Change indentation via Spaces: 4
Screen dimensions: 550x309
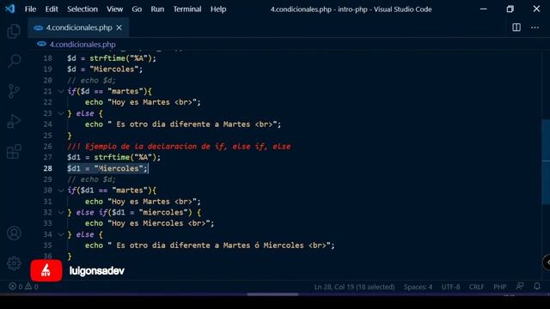418,287
